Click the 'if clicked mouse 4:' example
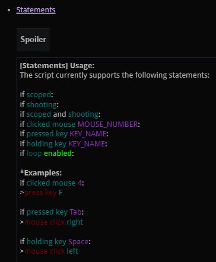Viewport: 216px width, 262px height. (52, 183)
